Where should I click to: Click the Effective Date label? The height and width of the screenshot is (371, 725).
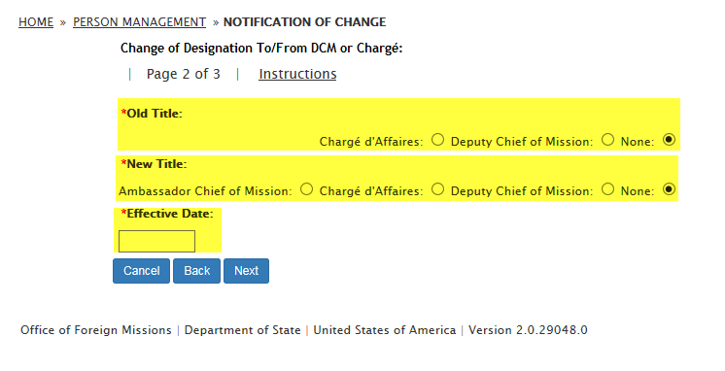(x=167, y=214)
